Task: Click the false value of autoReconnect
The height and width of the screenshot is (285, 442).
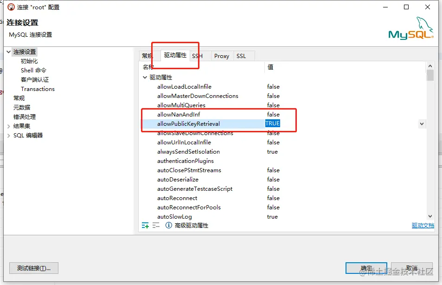Action: pyautogui.click(x=273, y=198)
